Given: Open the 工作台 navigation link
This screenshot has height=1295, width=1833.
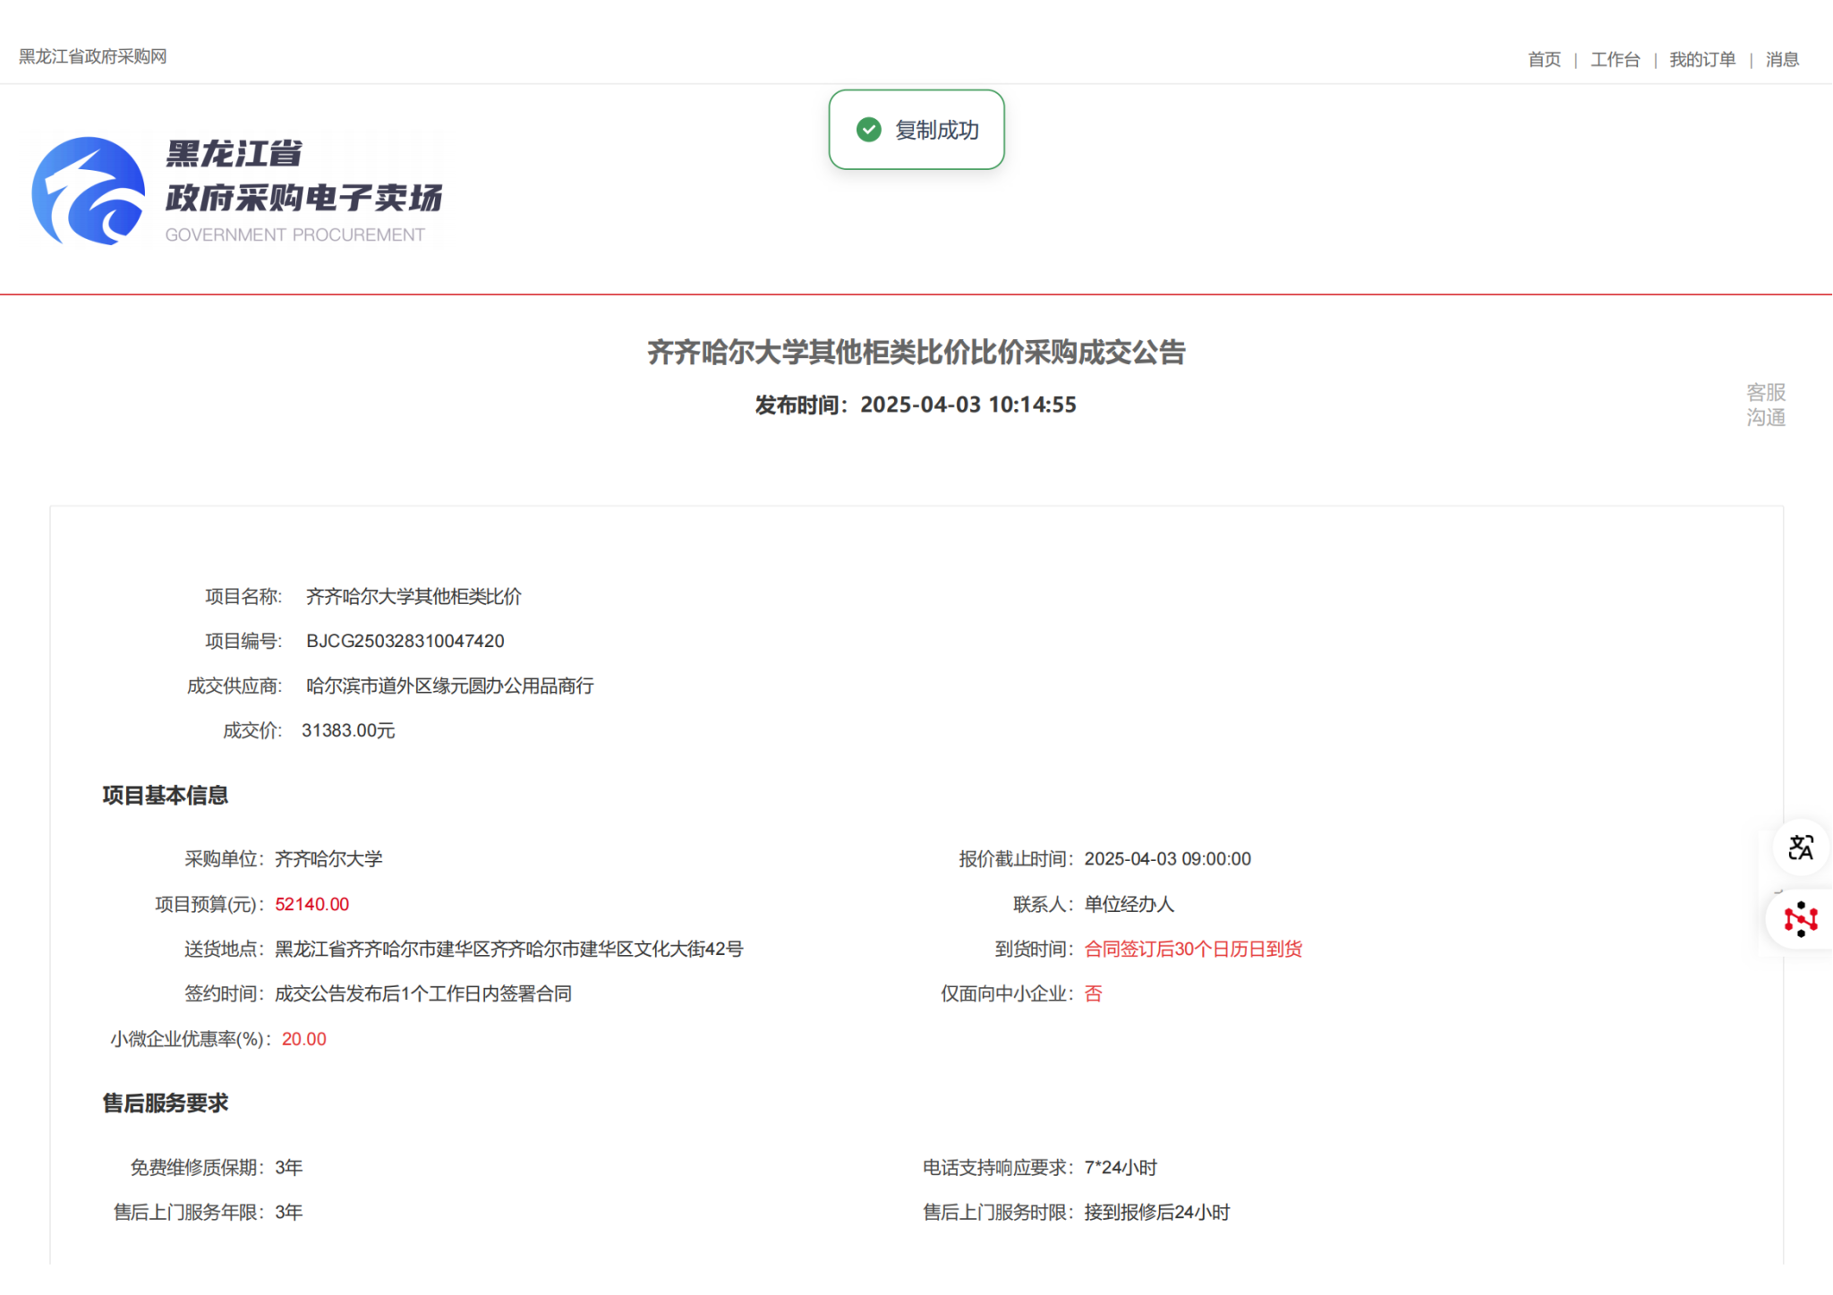Looking at the screenshot, I should pos(1615,59).
